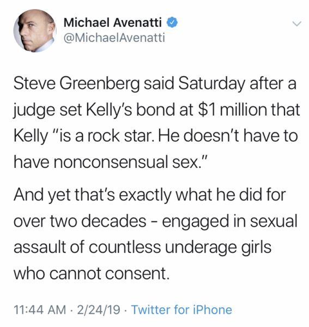Viewport: 309px width, 327px height.
Task: Click the @MichaelAvenatti handle
Action: pos(114,38)
